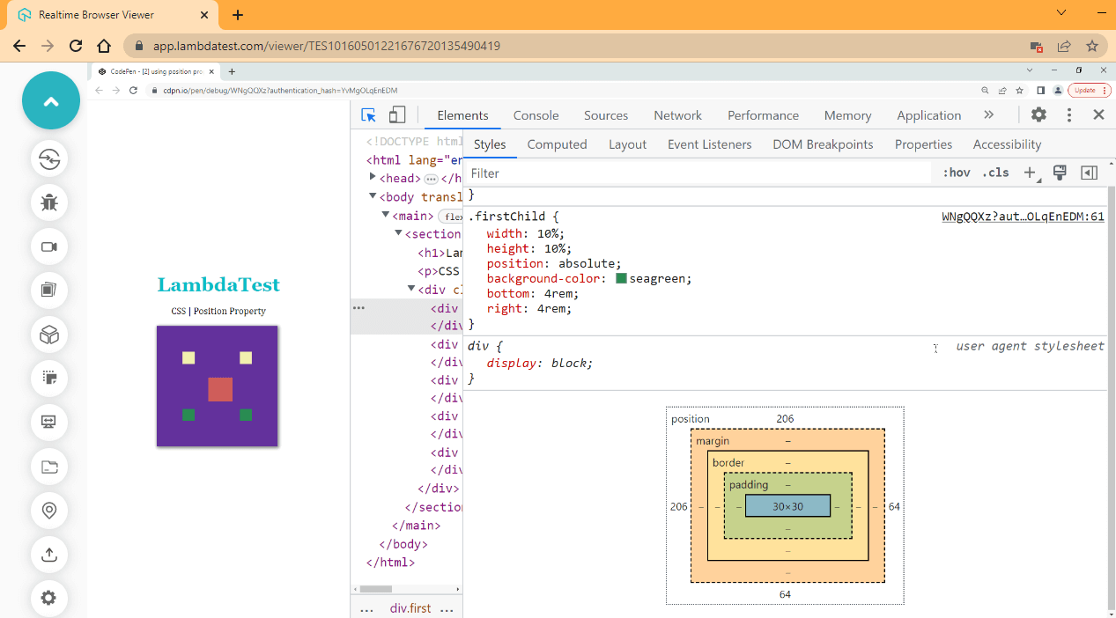
Task: Open the resolution cube icon in the sidebar
Action: (x=48, y=335)
